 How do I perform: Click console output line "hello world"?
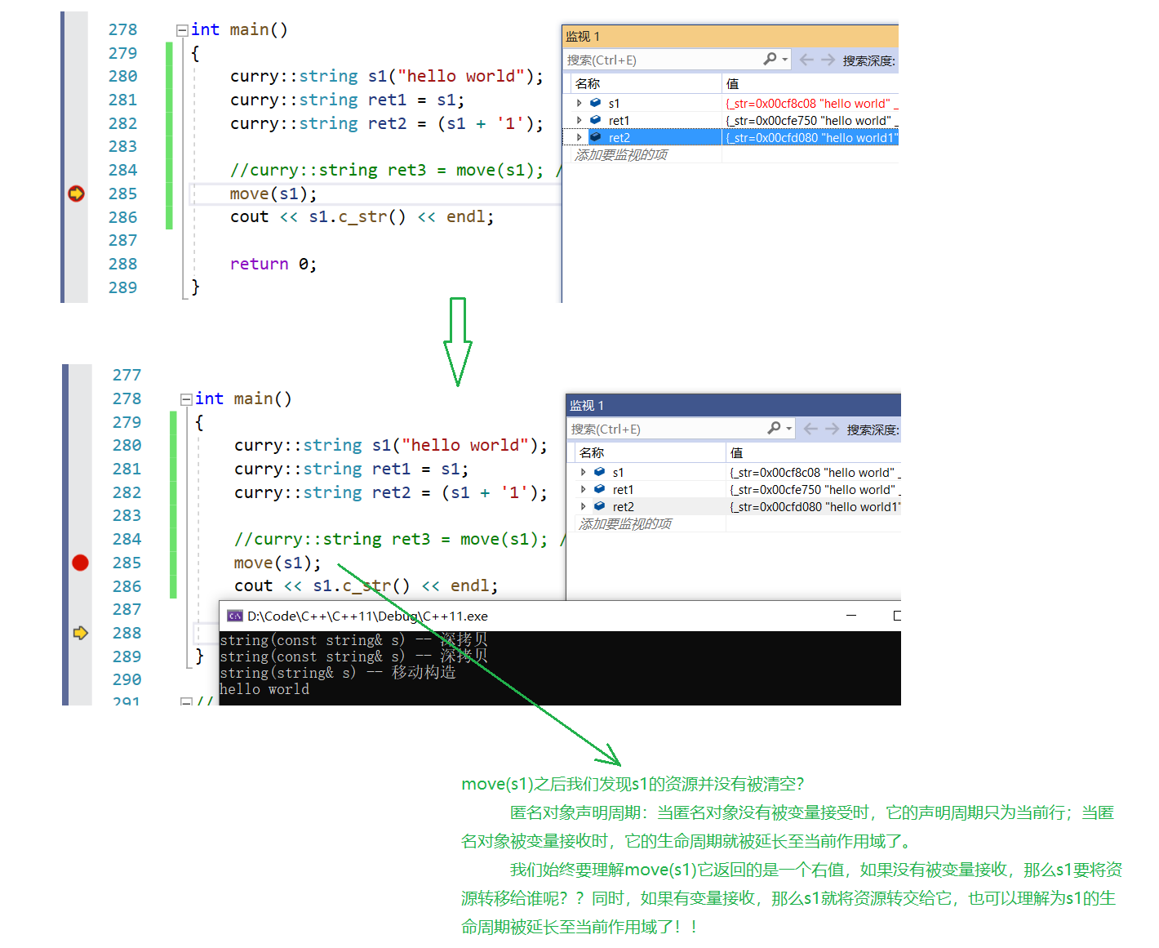click(x=264, y=689)
